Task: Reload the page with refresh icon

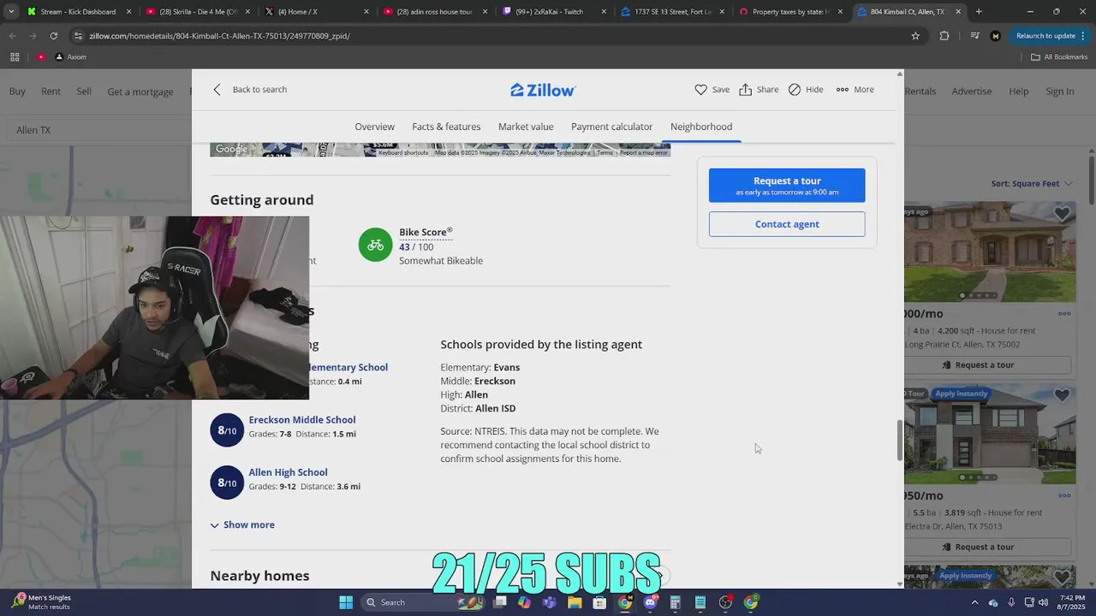Action: (x=53, y=36)
